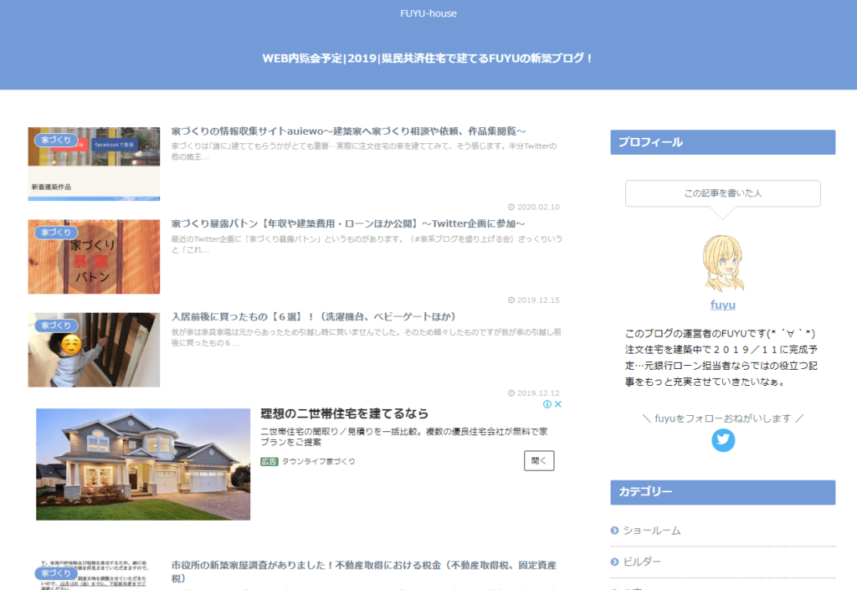Click the 開く button in the ad
Viewport: 857px width, 590px height.
click(539, 460)
